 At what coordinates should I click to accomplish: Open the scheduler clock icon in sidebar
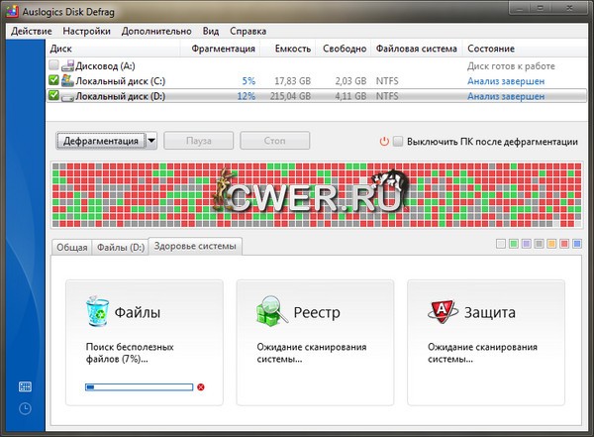24,408
